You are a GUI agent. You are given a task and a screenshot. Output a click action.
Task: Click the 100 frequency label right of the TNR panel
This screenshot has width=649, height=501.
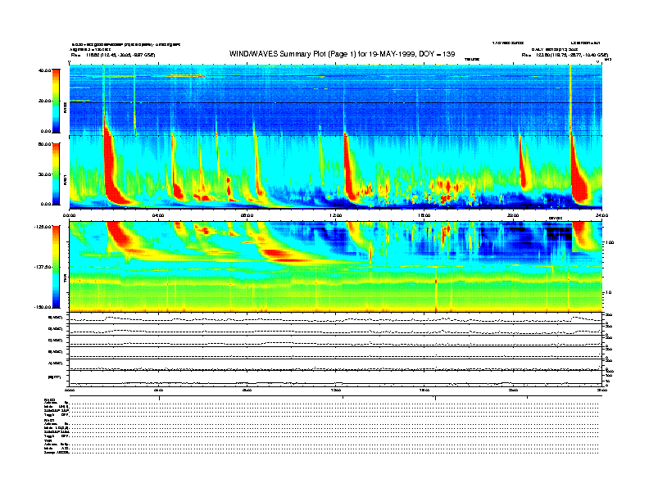(610, 242)
